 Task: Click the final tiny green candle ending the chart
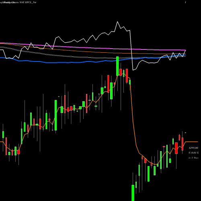(x=186, y=133)
